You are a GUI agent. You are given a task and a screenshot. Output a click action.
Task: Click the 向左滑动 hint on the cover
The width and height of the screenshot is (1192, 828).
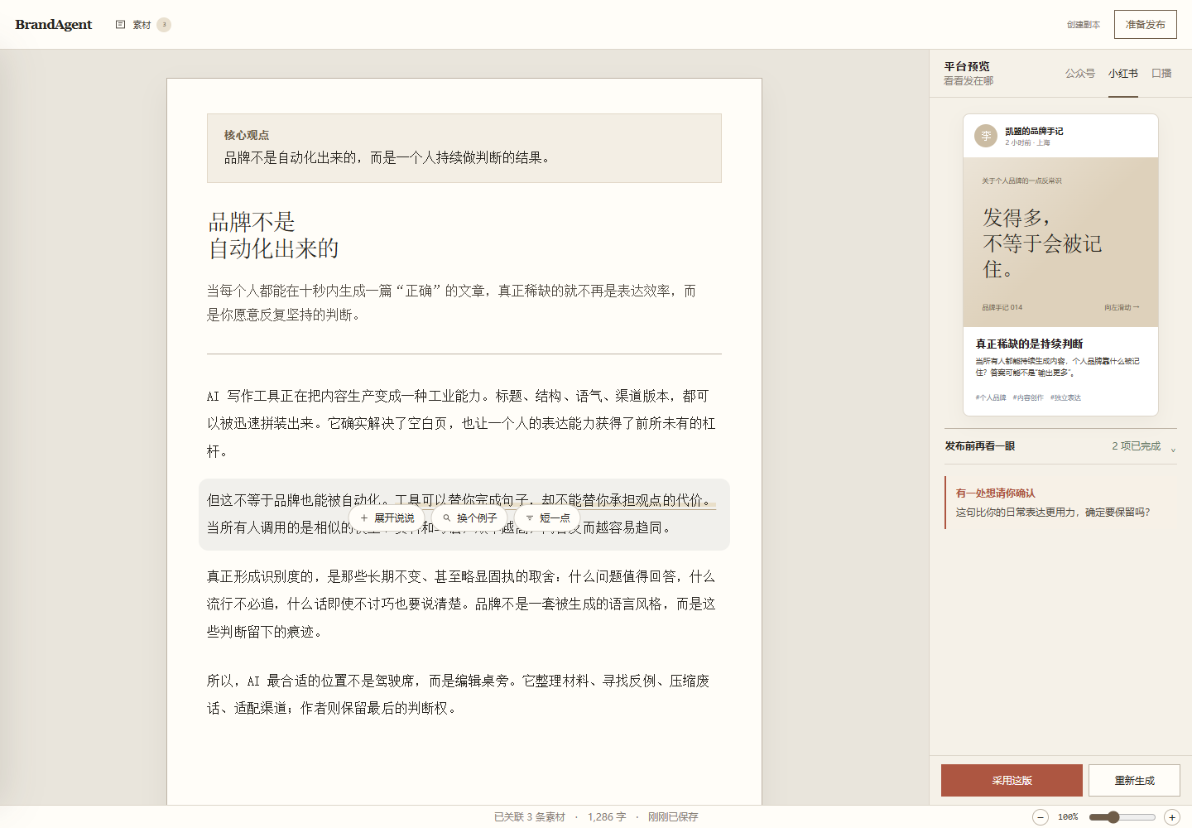(x=1122, y=308)
